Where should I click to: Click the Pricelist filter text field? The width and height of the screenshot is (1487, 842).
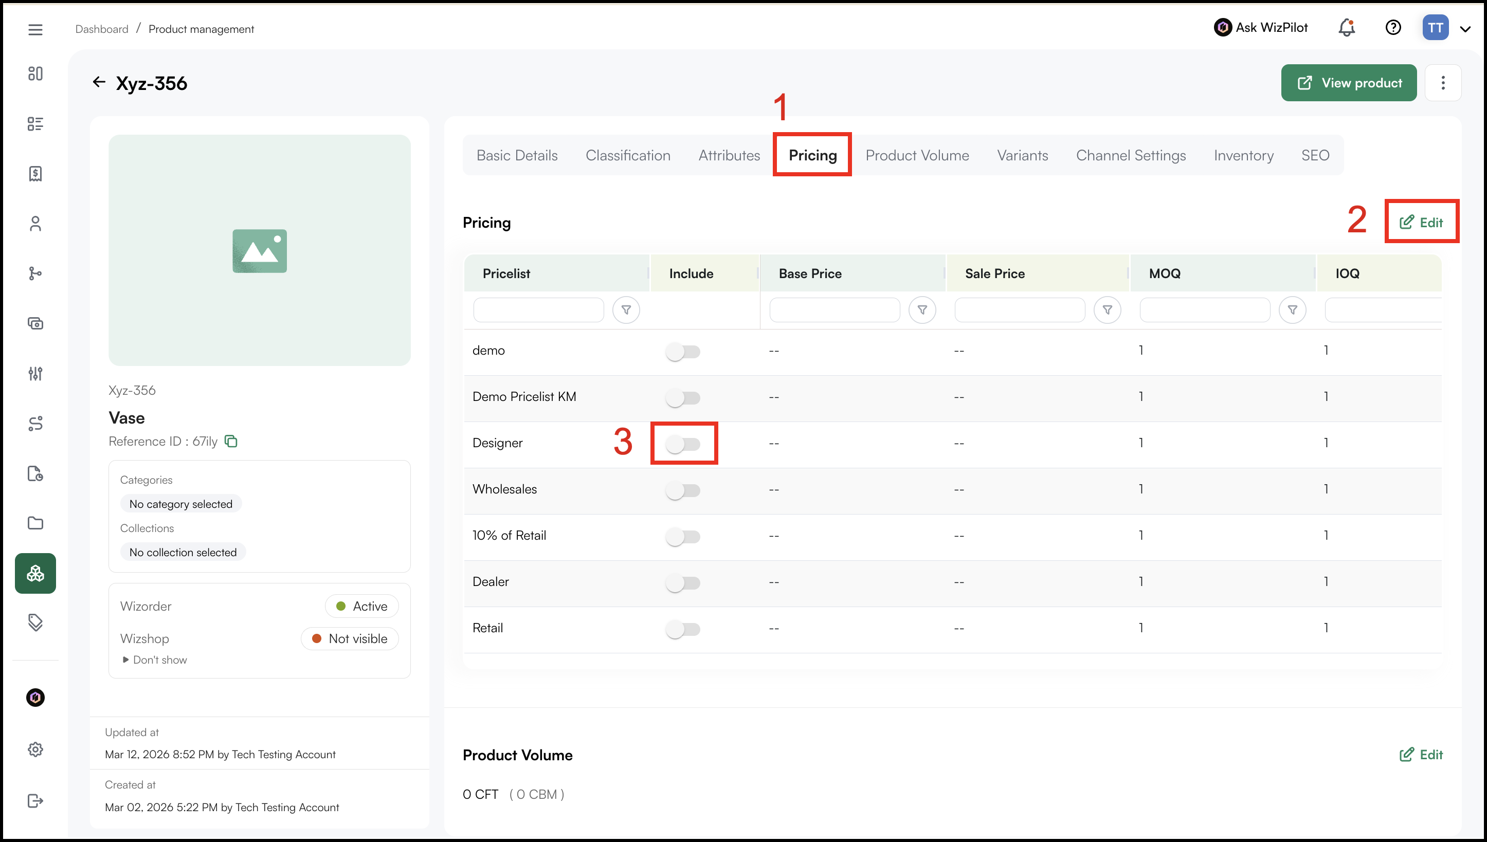[538, 310]
